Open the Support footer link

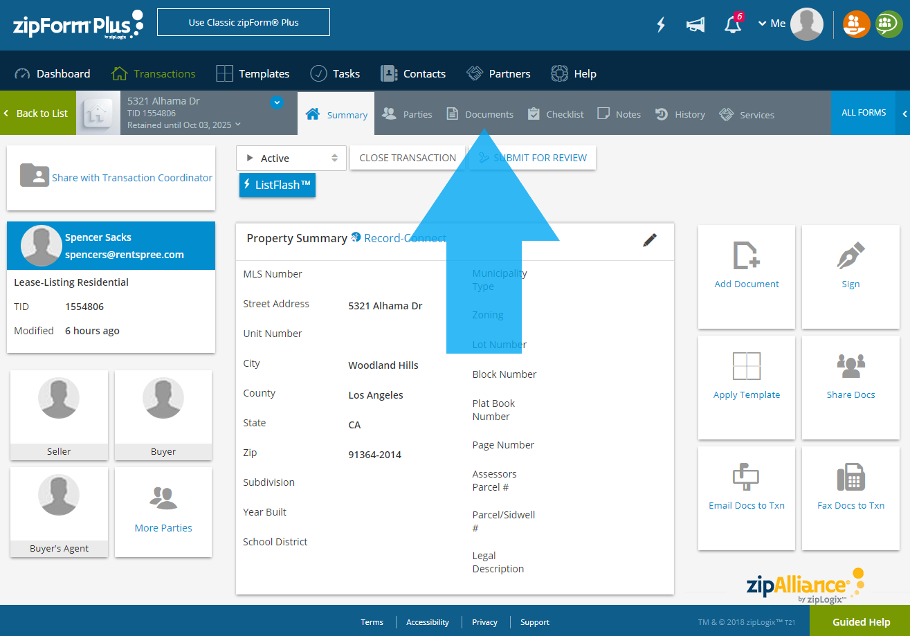tap(535, 622)
